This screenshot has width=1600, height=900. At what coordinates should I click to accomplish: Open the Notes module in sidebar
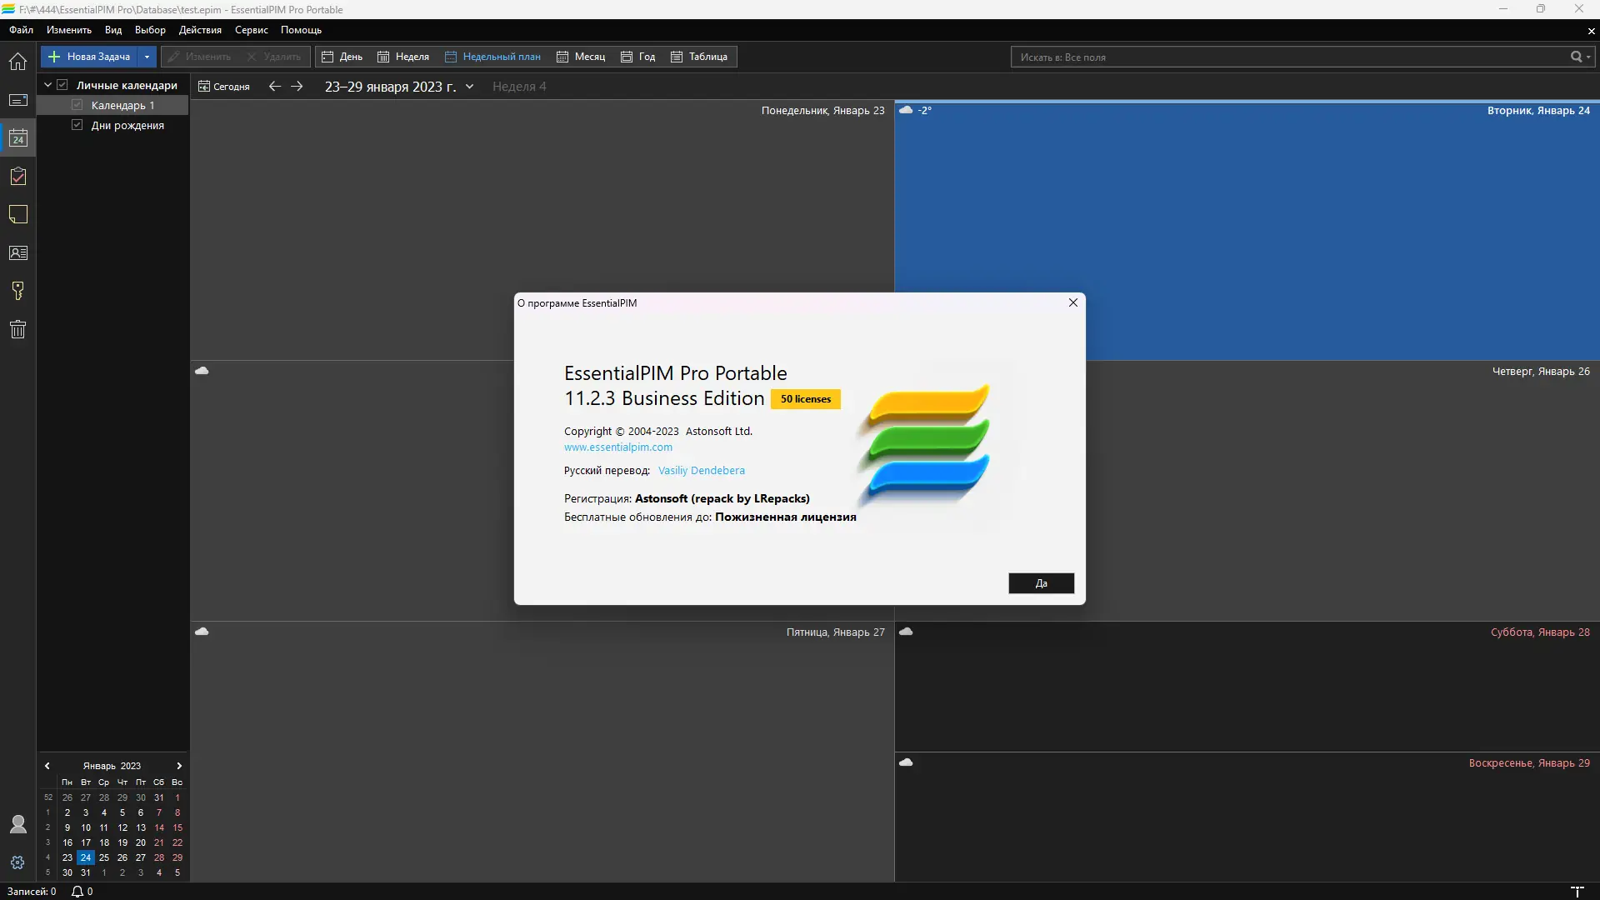(x=17, y=215)
